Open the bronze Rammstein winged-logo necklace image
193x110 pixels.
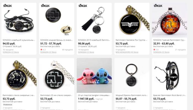click(132, 20)
